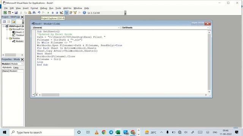Open the File menu
This screenshot has height=136, width=243.
click(x=6, y=8)
